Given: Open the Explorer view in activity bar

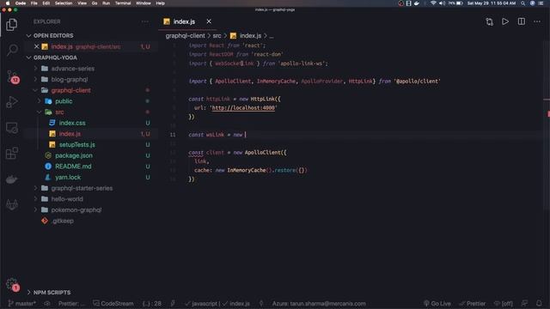Looking at the screenshot, I should tap(11, 25).
